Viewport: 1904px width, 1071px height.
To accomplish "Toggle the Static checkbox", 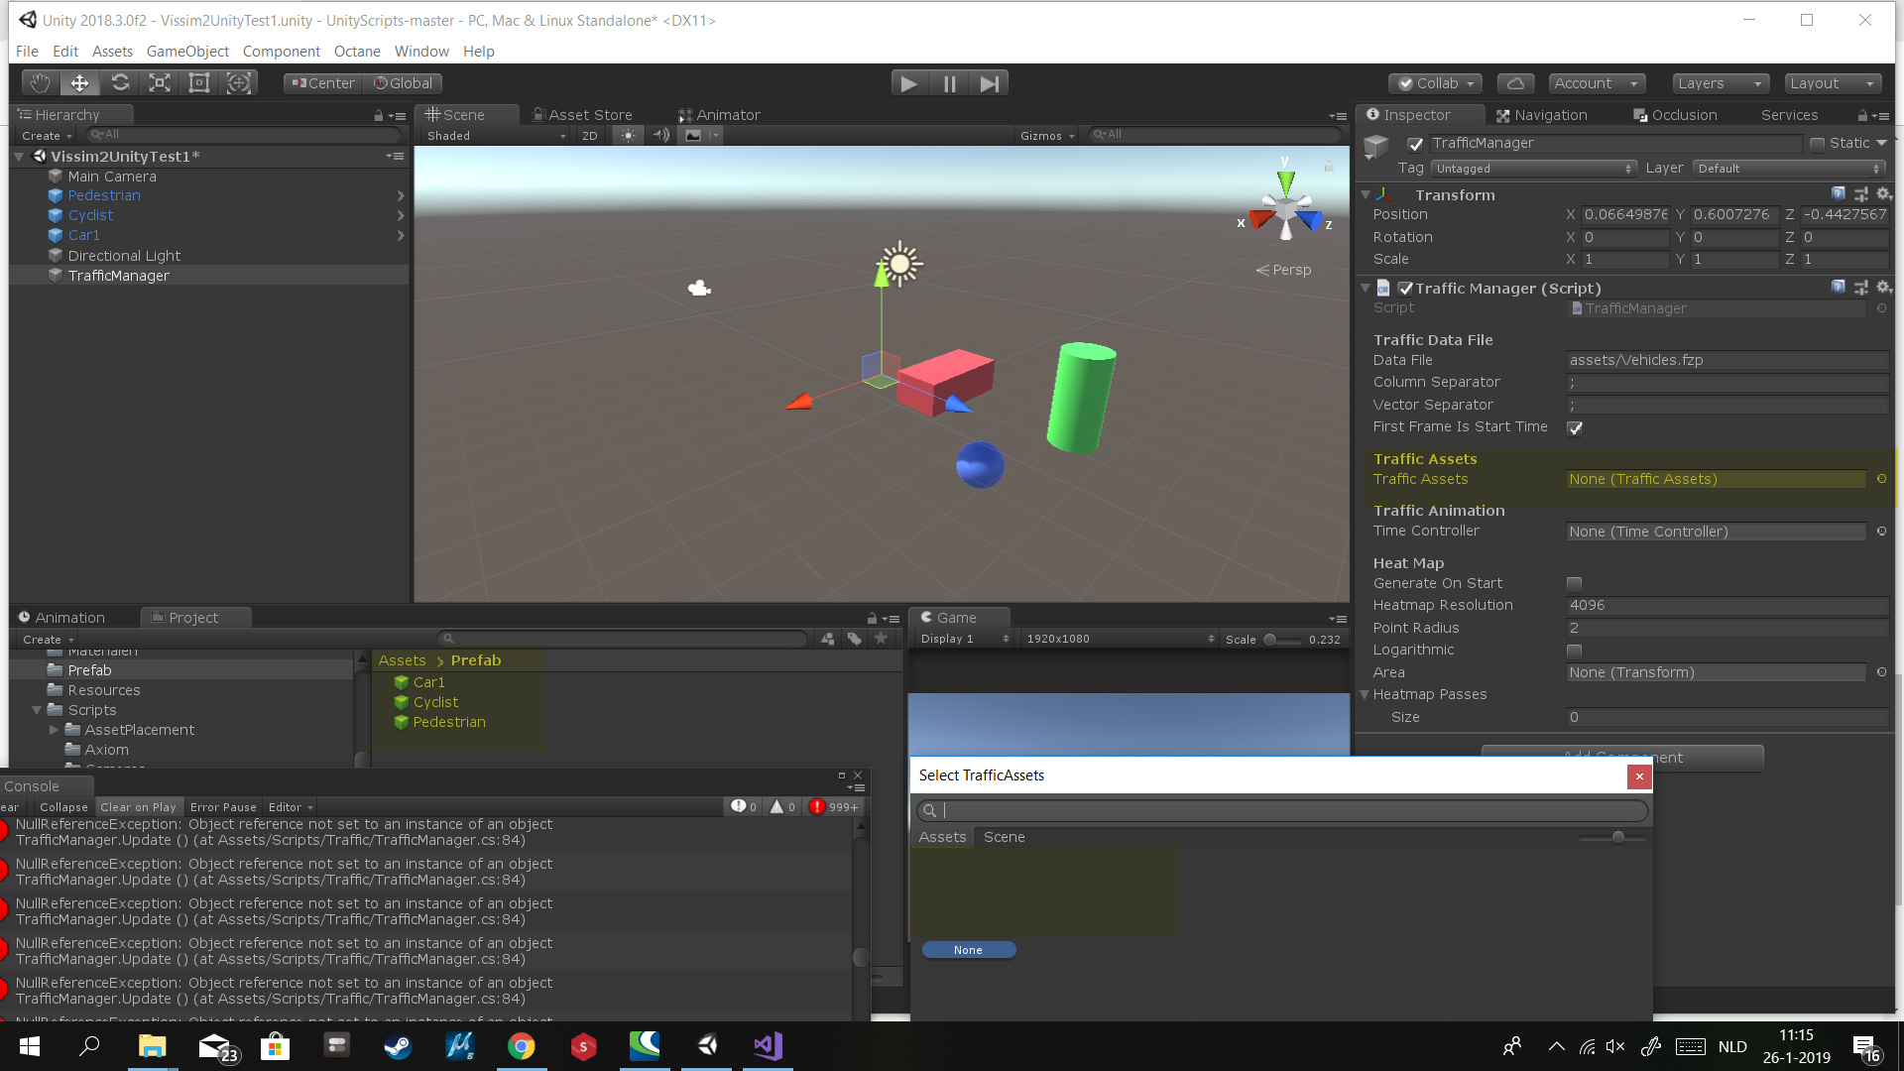I will point(1817,144).
